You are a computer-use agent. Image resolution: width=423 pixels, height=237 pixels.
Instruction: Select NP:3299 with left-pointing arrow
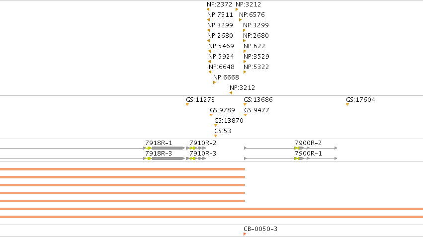coord(209,30)
